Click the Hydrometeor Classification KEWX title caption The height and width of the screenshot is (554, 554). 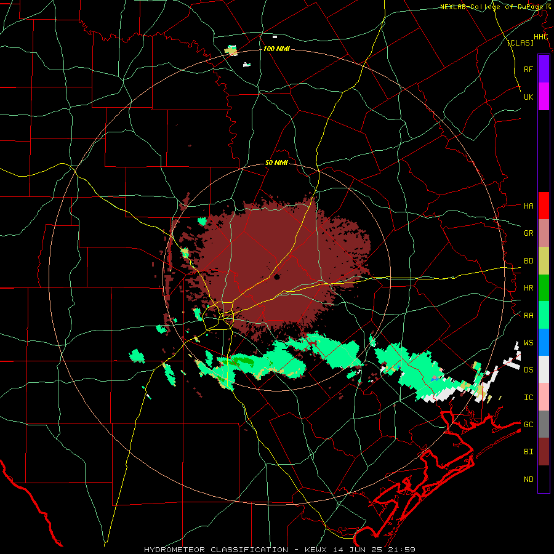point(279,550)
